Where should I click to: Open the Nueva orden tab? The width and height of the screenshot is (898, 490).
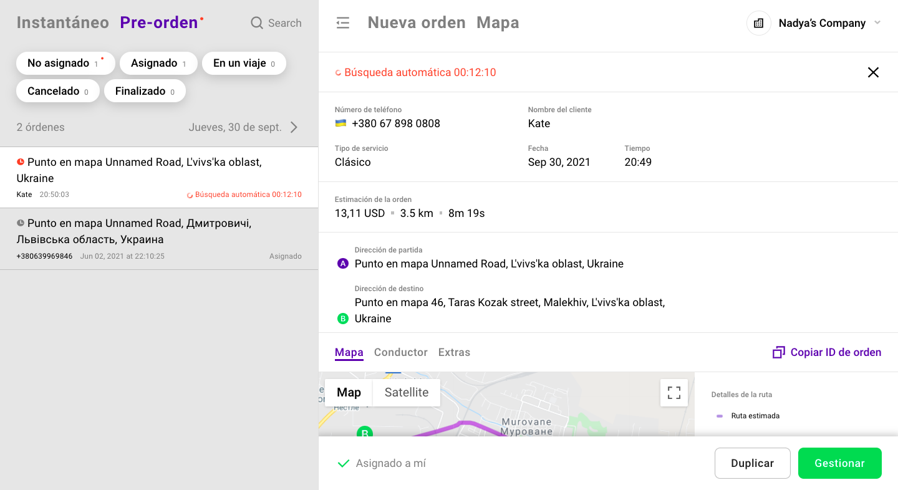pyautogui.click(x=417, y=22)
